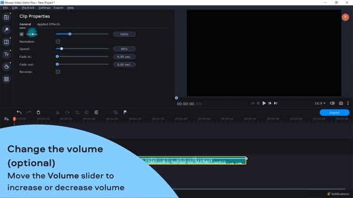This screenshot has width=353, height=198.
Task: Open the 16:9 aspect ratio dropdown
Action: click(320, 103)
